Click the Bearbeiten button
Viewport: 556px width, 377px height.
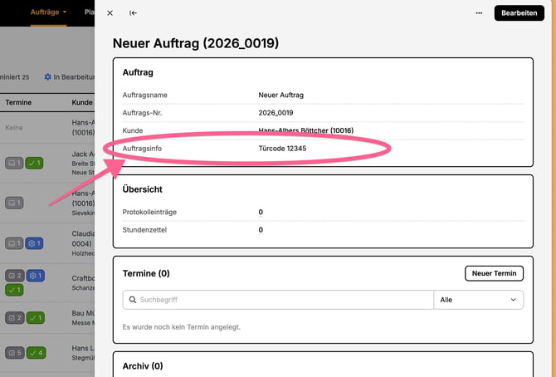pos(519,13)
